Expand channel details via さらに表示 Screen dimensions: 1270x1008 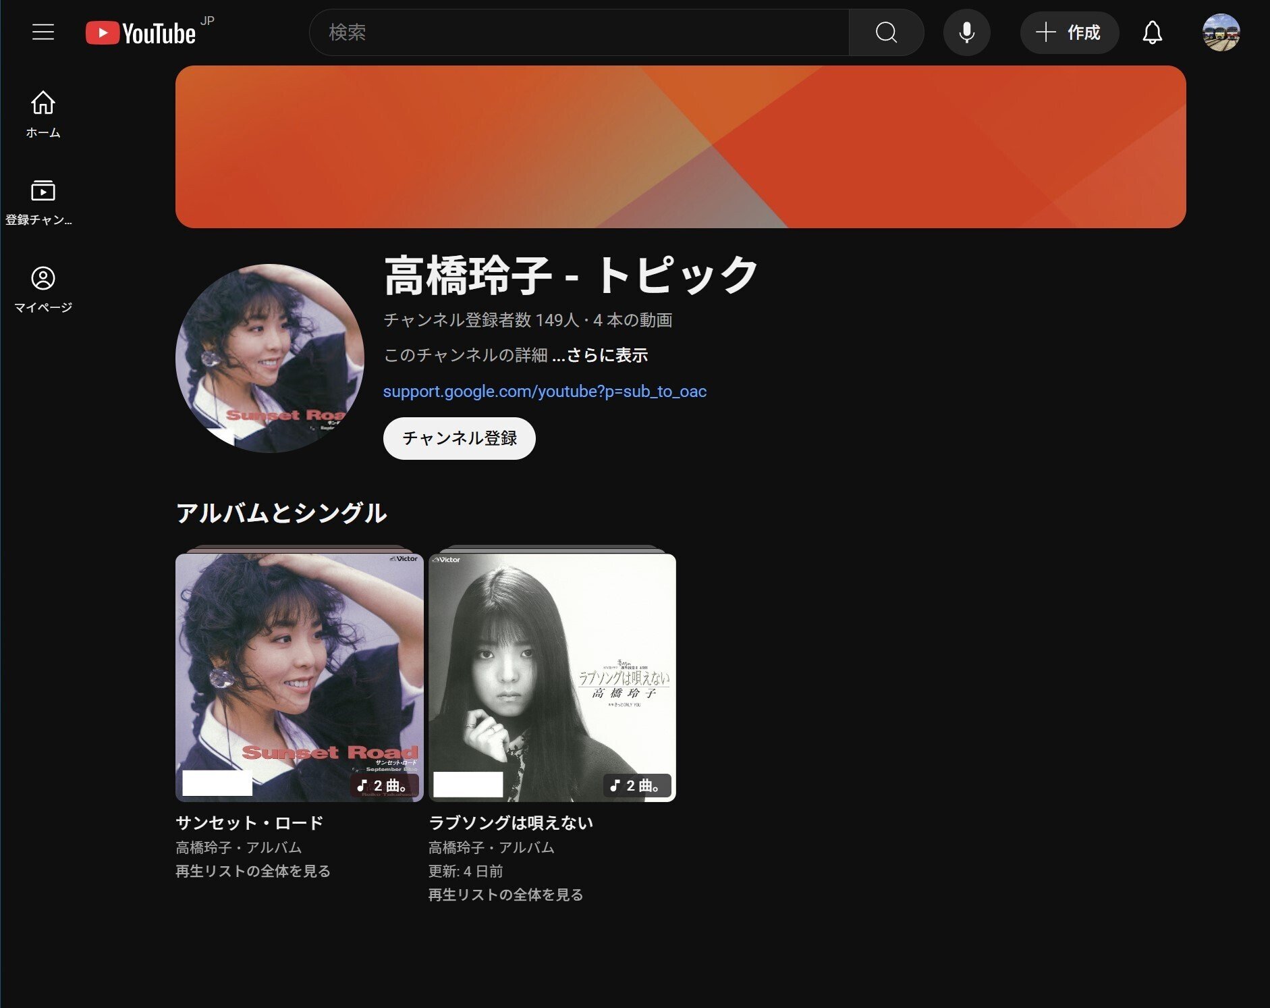point(600,355)
